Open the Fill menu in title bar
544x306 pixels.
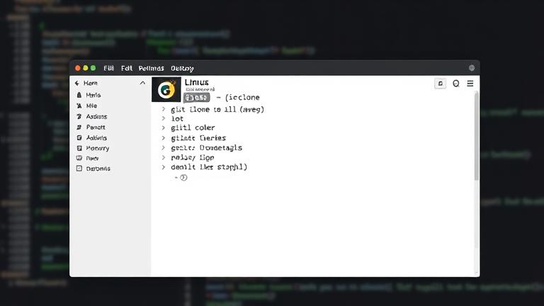coord(108,68)
